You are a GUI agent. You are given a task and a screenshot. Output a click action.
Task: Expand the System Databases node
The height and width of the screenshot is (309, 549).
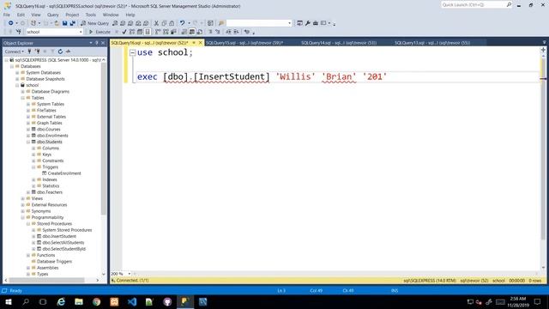17,72
